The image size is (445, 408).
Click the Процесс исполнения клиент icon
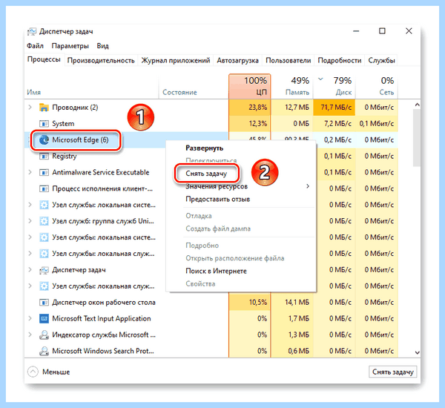(x=44, y=188)
